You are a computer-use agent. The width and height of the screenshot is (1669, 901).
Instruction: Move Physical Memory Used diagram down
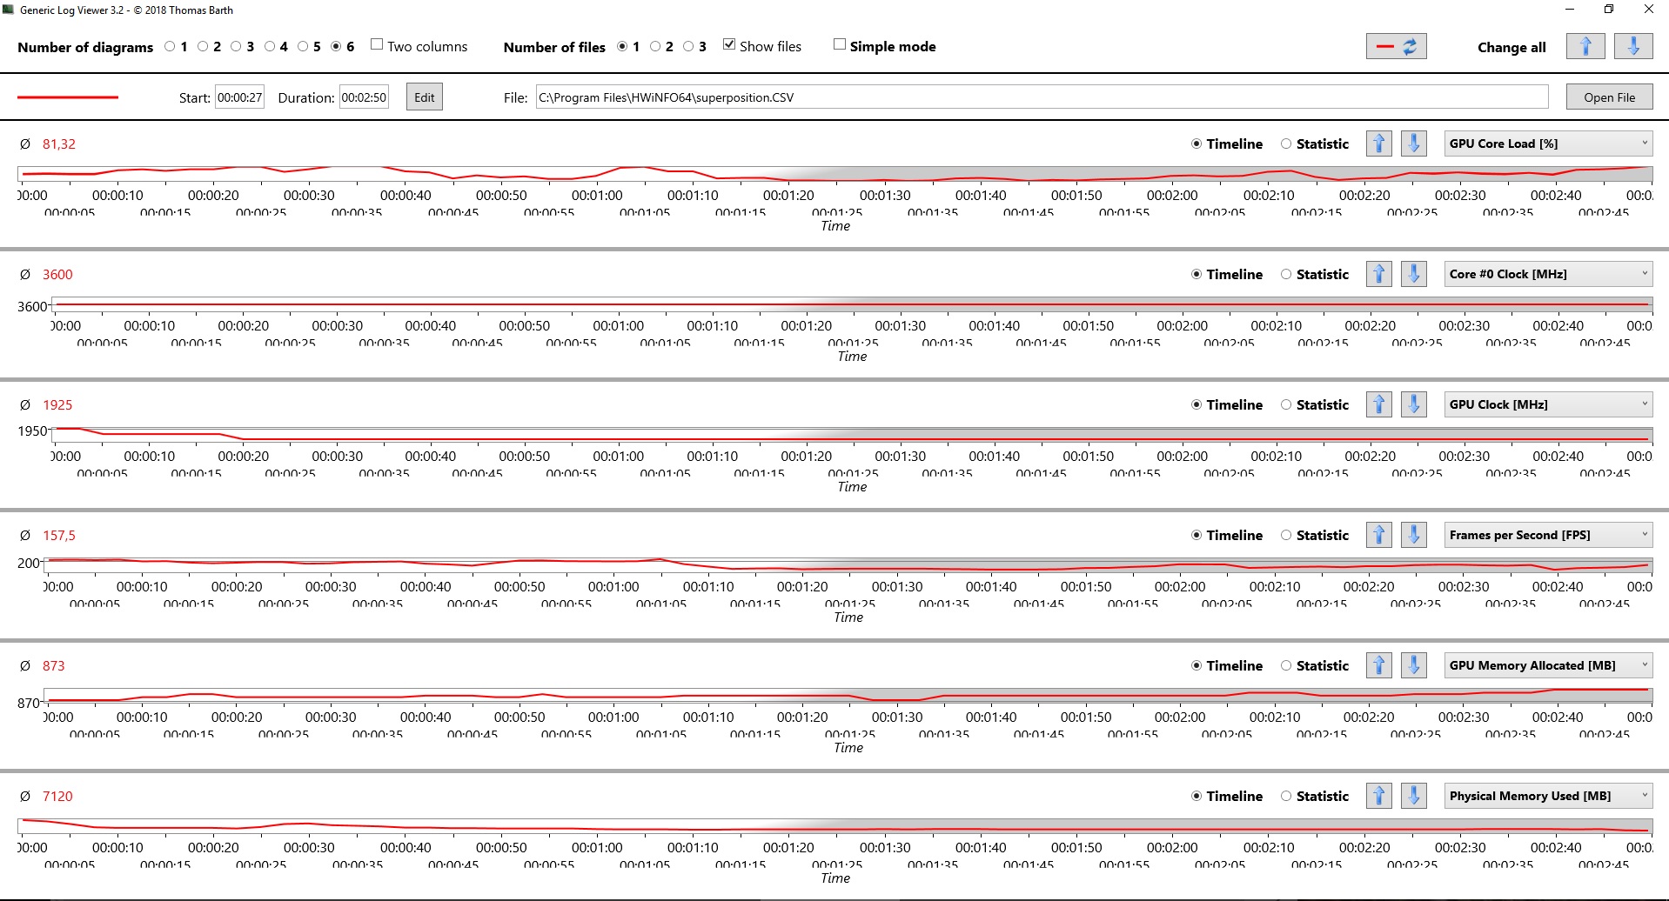click(x=1414, y=796)
